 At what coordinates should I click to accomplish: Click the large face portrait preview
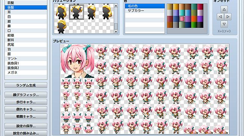coord(78,61)
